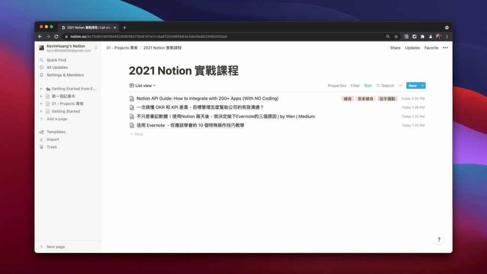Click the Notion web clipper extension icon

tap(406, 37)
